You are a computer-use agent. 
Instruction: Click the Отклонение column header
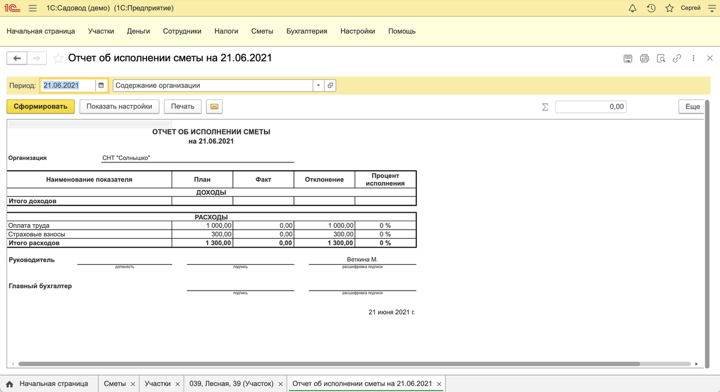pyautogui.click(x=325, y=179)
